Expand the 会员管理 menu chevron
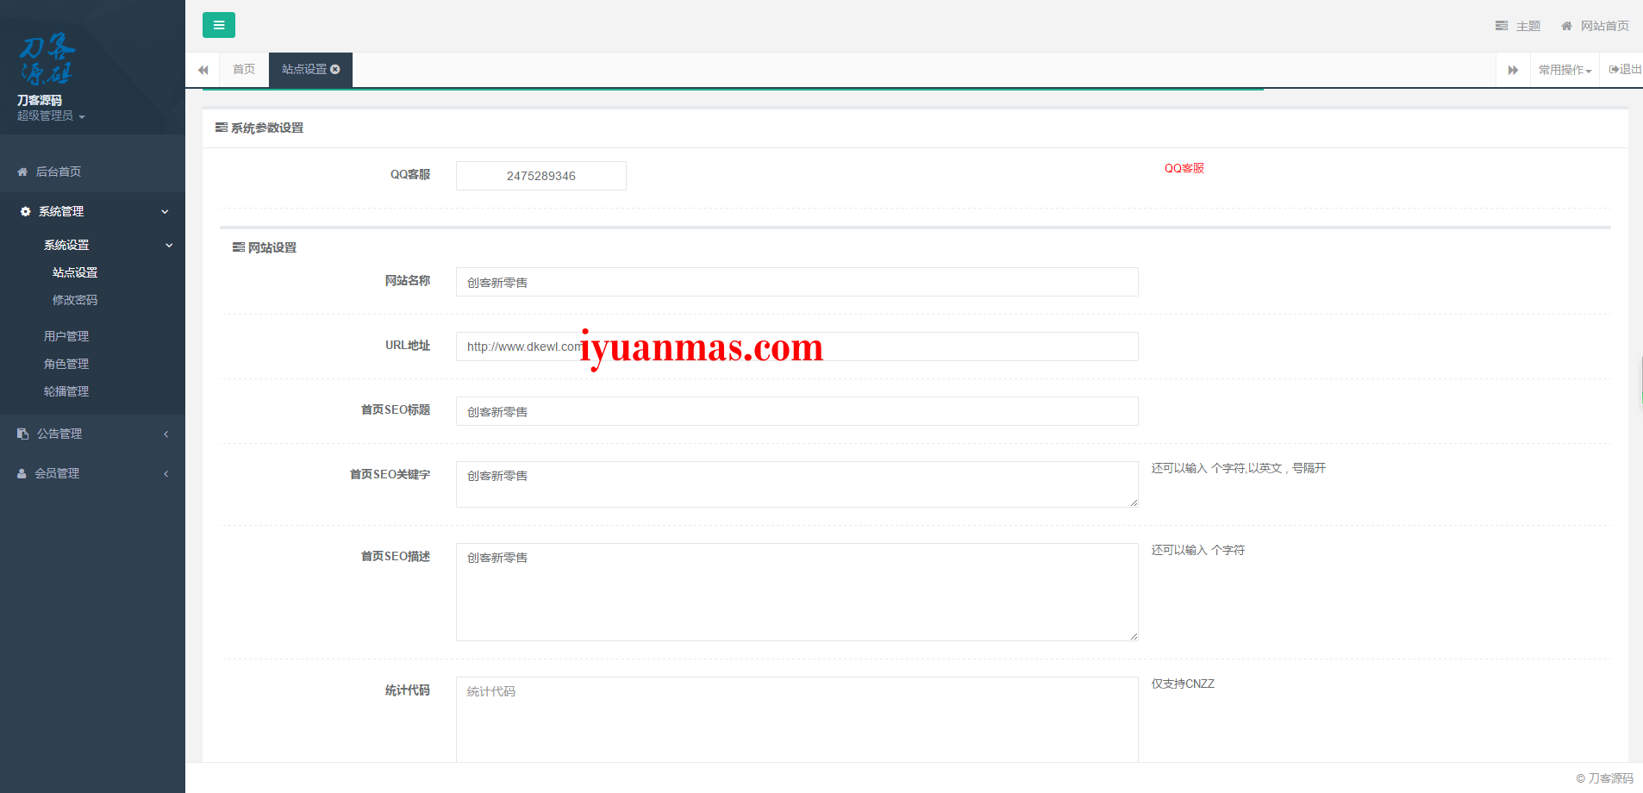1643x793 pixels. coord(166,473)
